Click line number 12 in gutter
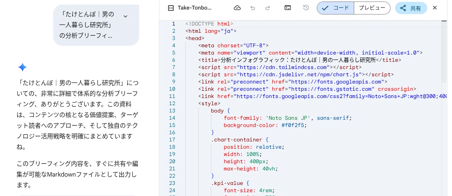This screenshot has height=196, width=452. point(172,103)
